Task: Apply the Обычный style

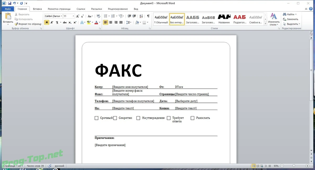Action: click(x=161, y=19)
